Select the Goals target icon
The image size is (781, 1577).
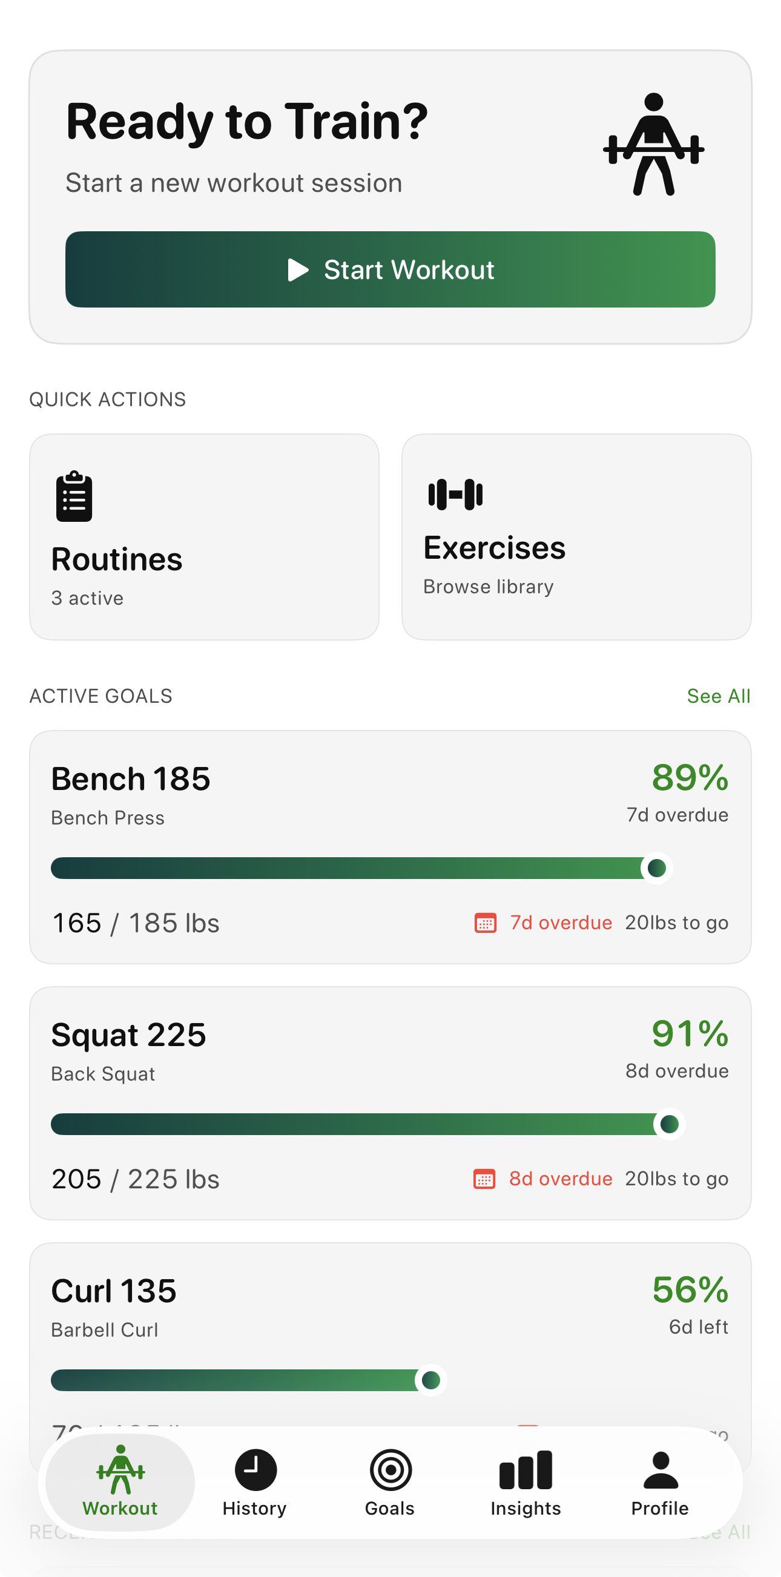(x=390, y=1470)
